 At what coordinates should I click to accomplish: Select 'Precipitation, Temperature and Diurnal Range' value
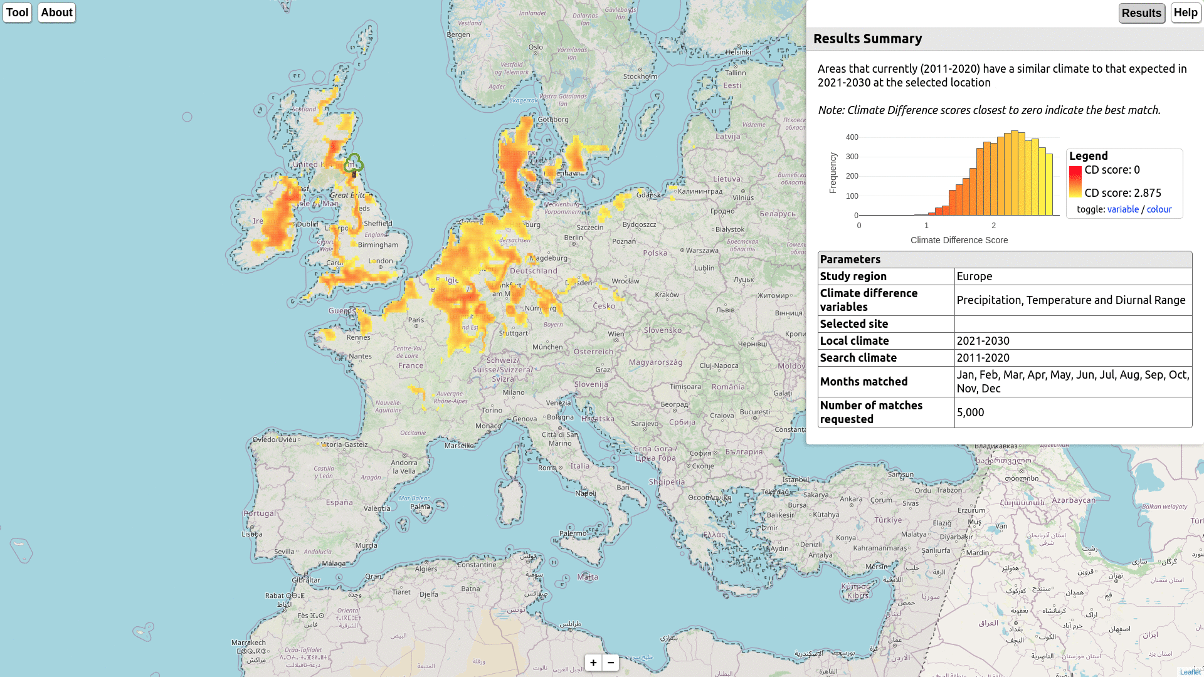(x=1071, y=300)
